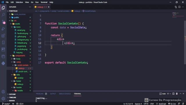Image resolution: width=186 pixels, height=105 pixels.
Task: Switch to the Debug Console tab
Action: 65,94
